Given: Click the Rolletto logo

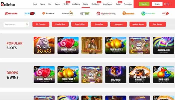Looking at the screenshot, I should click(8, 4).
